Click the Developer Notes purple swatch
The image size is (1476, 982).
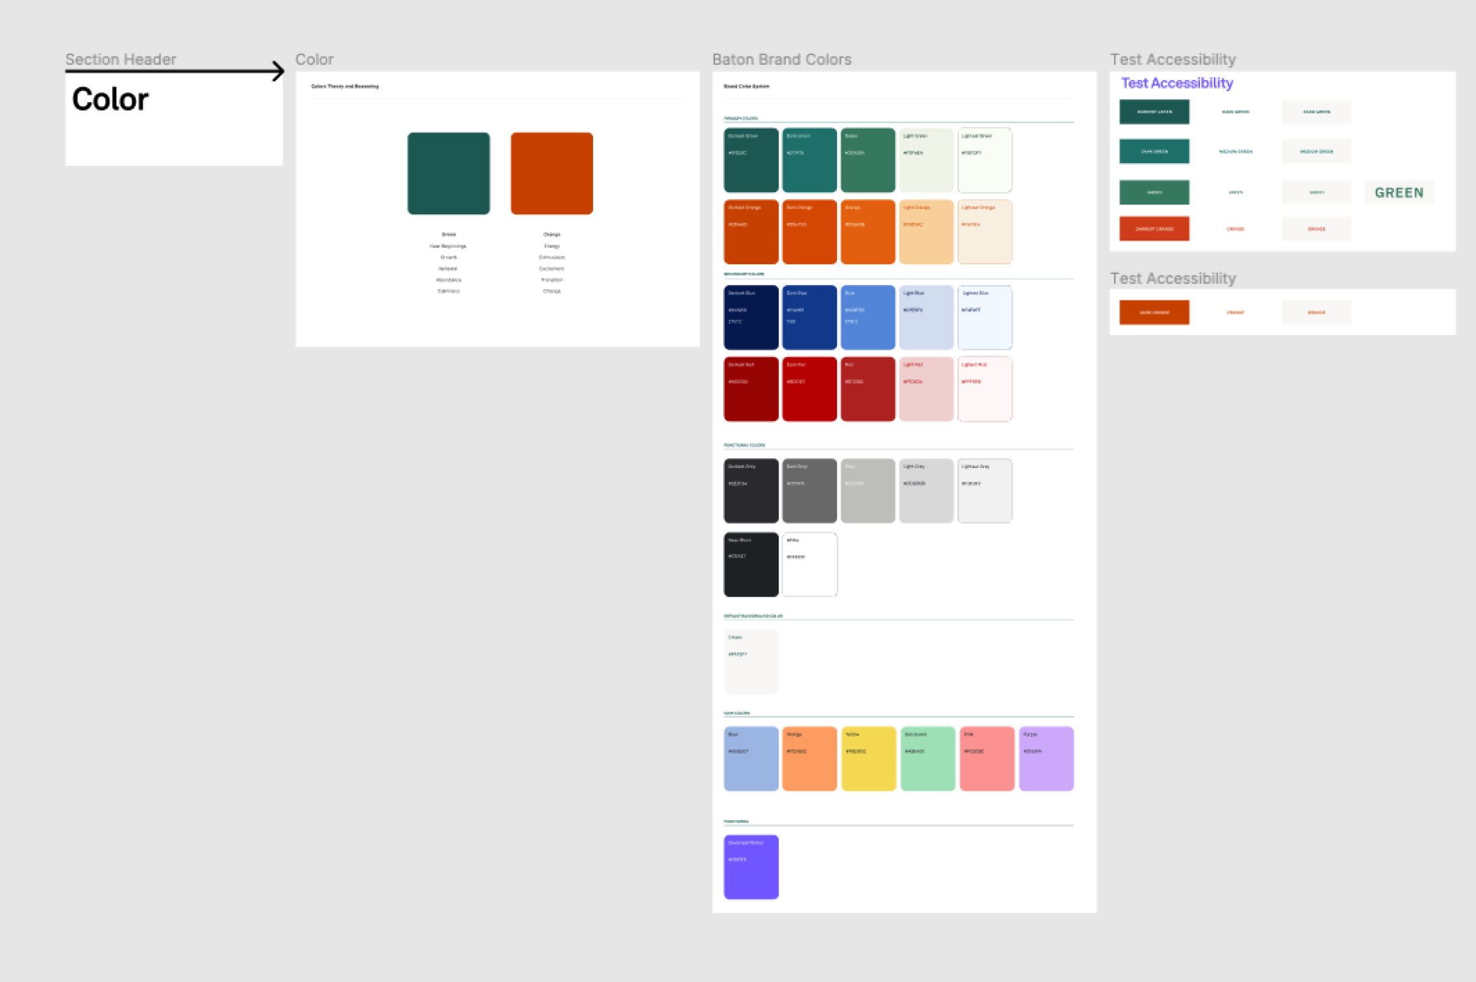pyautogui.click(x=750, y=867)
